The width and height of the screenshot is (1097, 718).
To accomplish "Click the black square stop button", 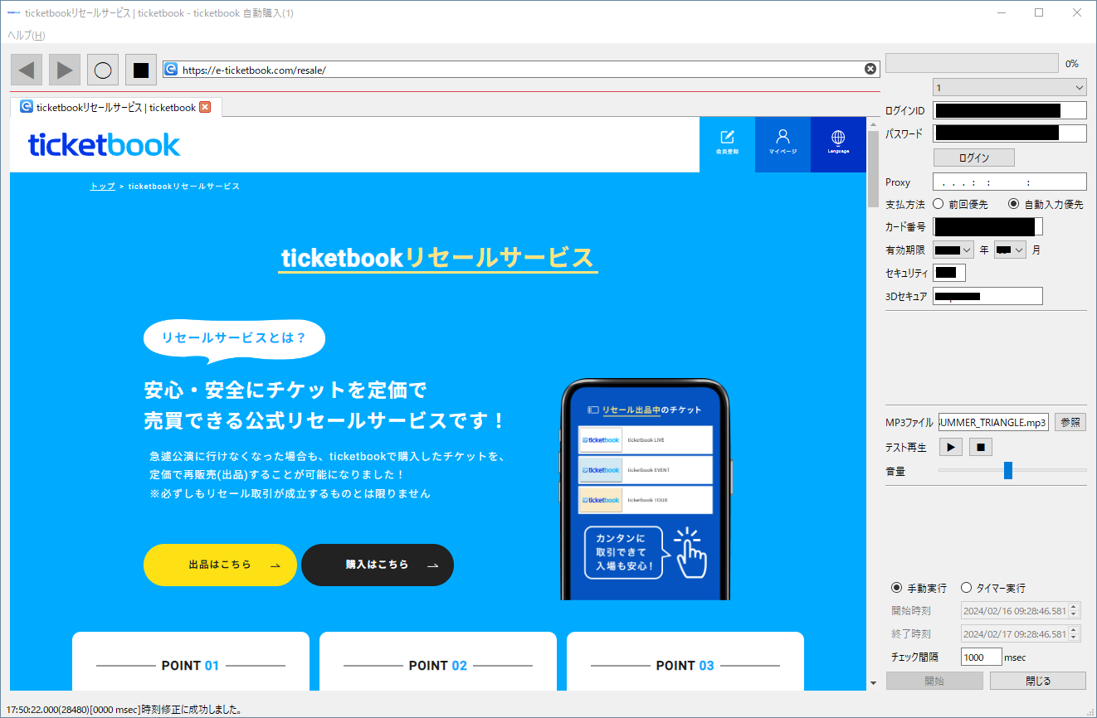I will pos(141,70).
